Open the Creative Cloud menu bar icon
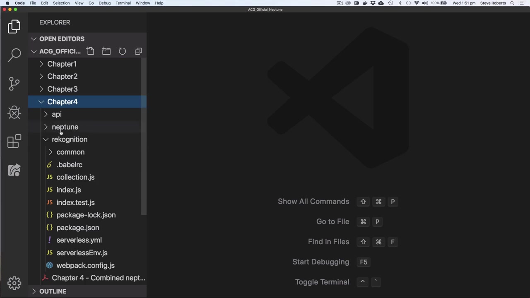Screen dimensions: 530x298 point(348,3)
